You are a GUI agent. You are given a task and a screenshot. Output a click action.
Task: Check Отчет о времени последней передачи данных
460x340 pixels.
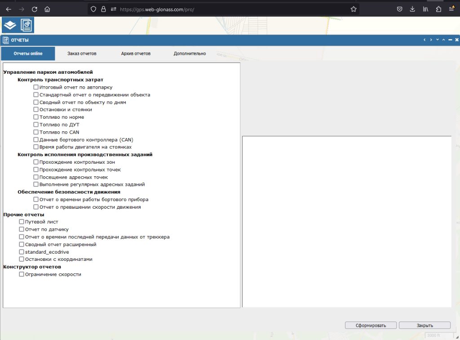[x=22, y=237]
